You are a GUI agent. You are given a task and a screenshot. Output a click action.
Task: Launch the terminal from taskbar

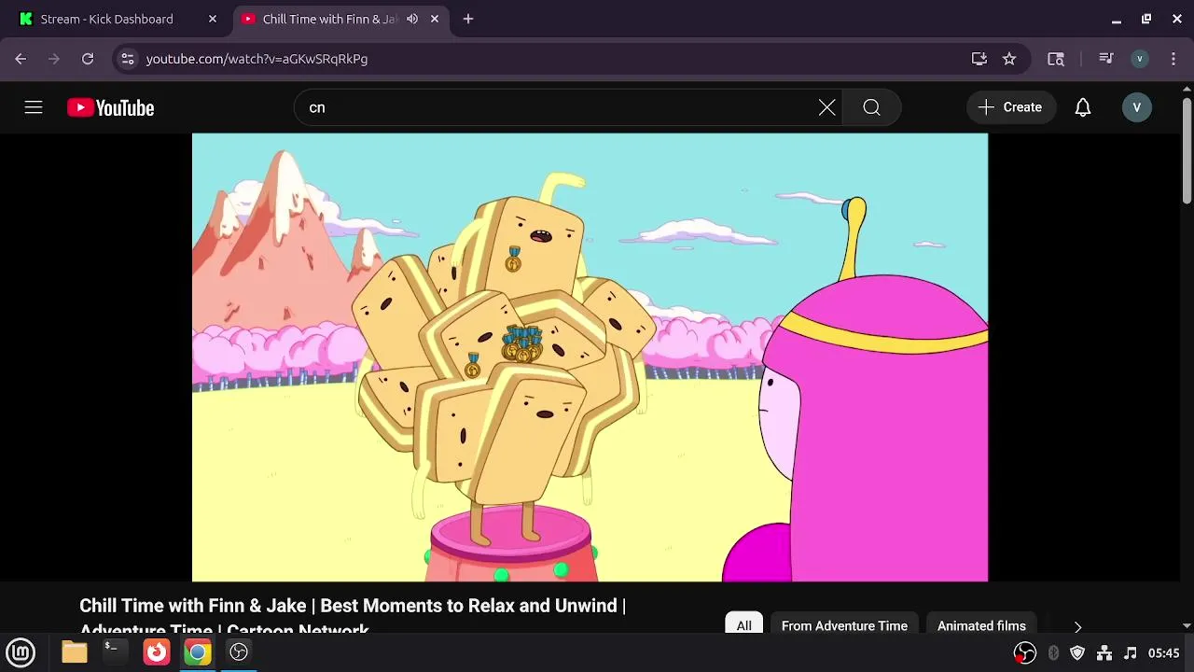point(115,652)
